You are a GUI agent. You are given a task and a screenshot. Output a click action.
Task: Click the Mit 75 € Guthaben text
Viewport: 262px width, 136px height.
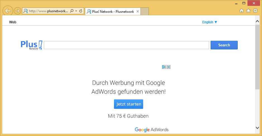click(x=128, y=116)
